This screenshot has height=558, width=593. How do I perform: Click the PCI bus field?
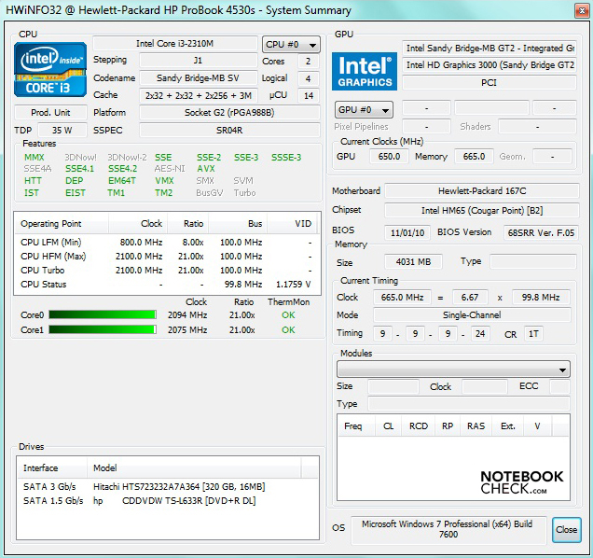[489, 82]
